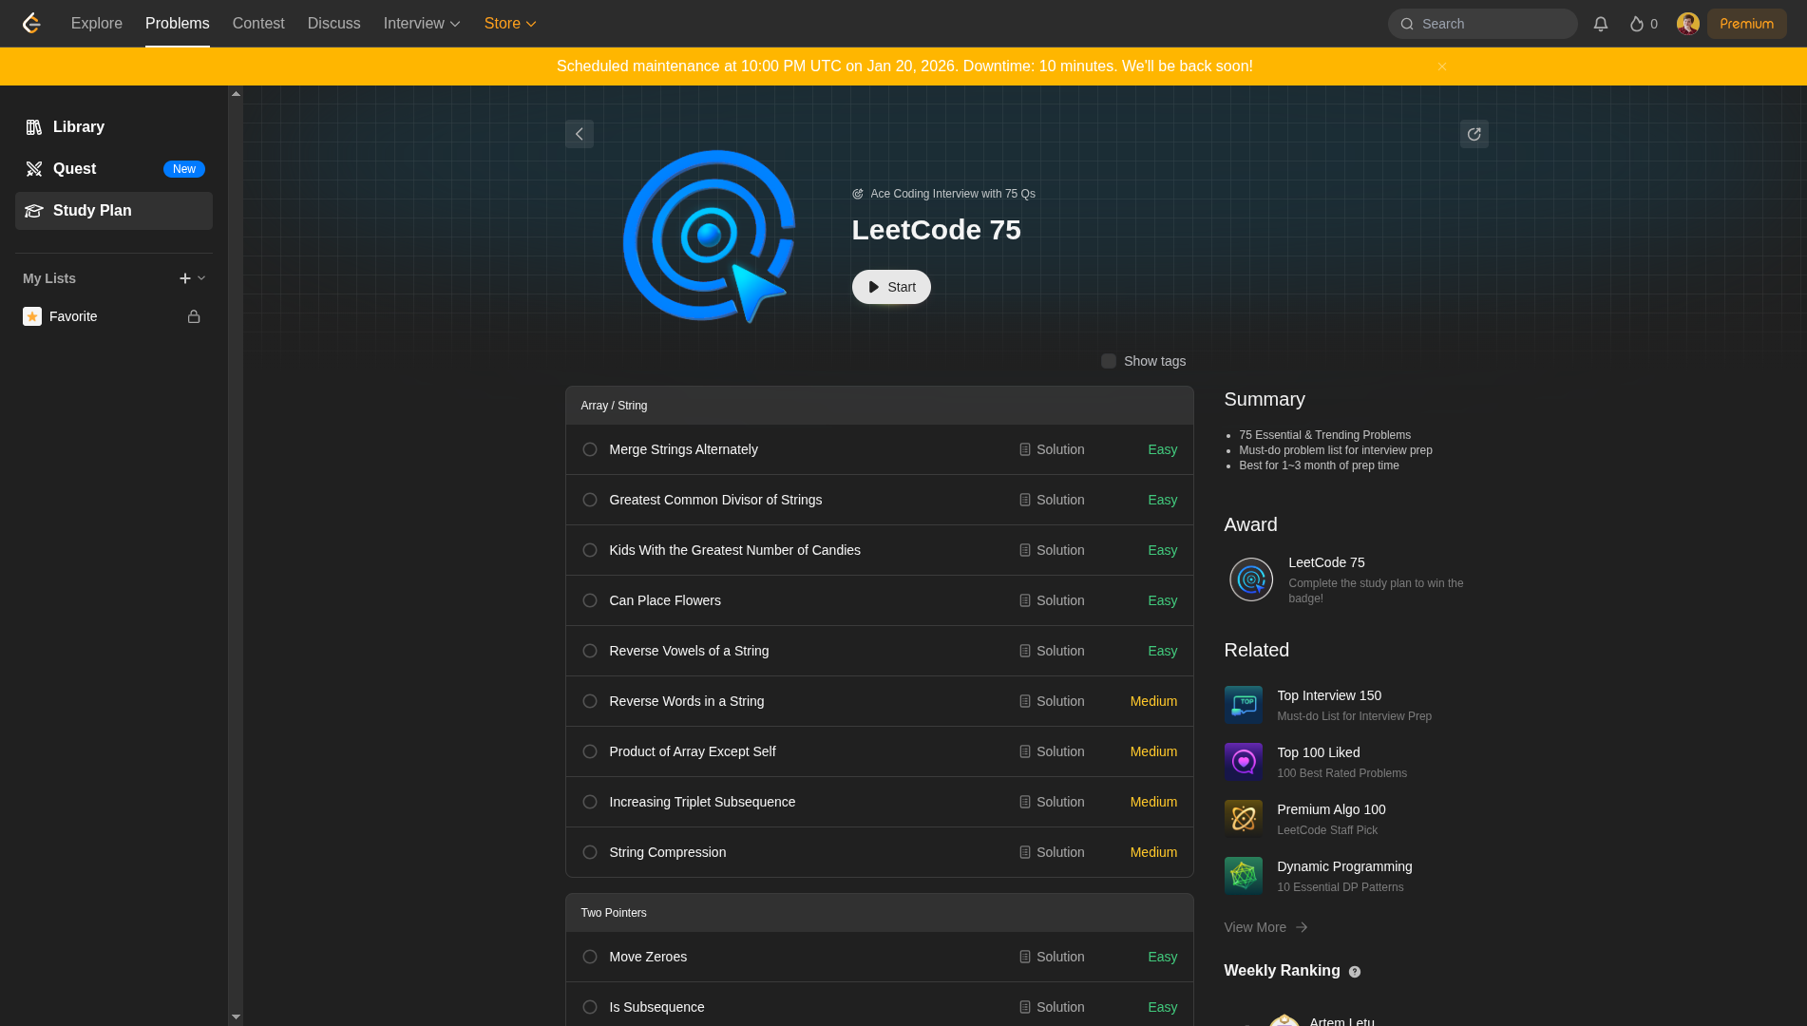Click the share icon on the banner
Screen dimensions: 1807x1026
click(x=1474, y=134)
